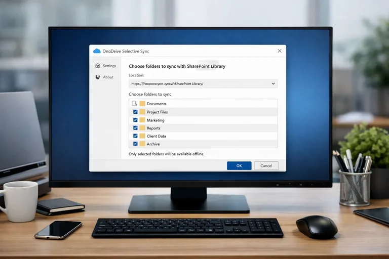Select the Reports folder label
The height and width of the screenshot is (259, 389).
pos(153,128)
